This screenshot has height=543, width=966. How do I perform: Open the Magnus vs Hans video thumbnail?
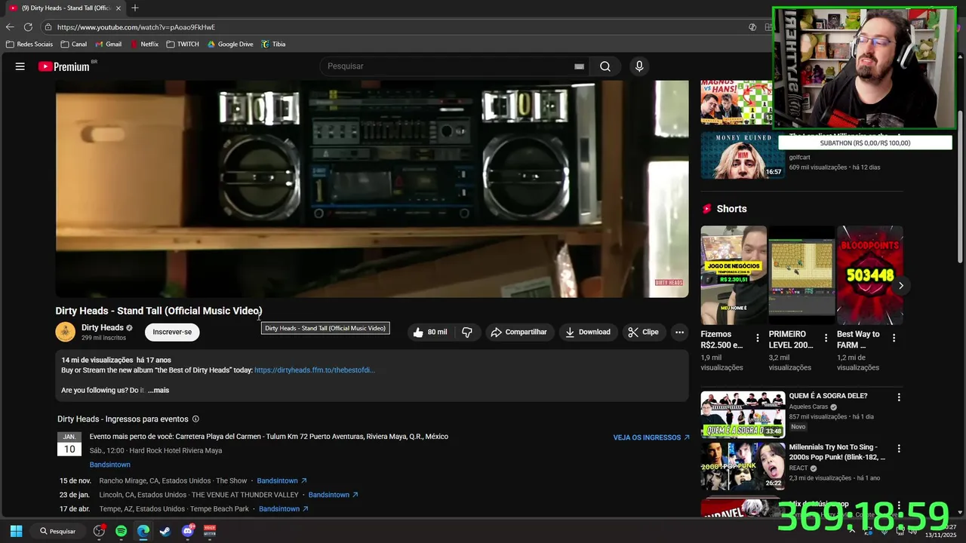point(737,103)
